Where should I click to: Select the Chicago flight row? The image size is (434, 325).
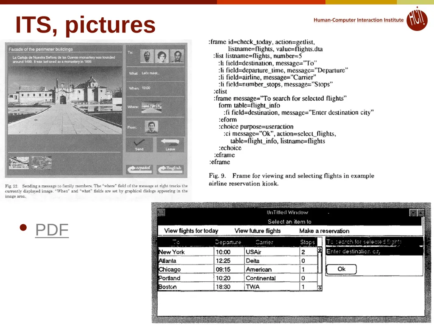coord(237,269)
